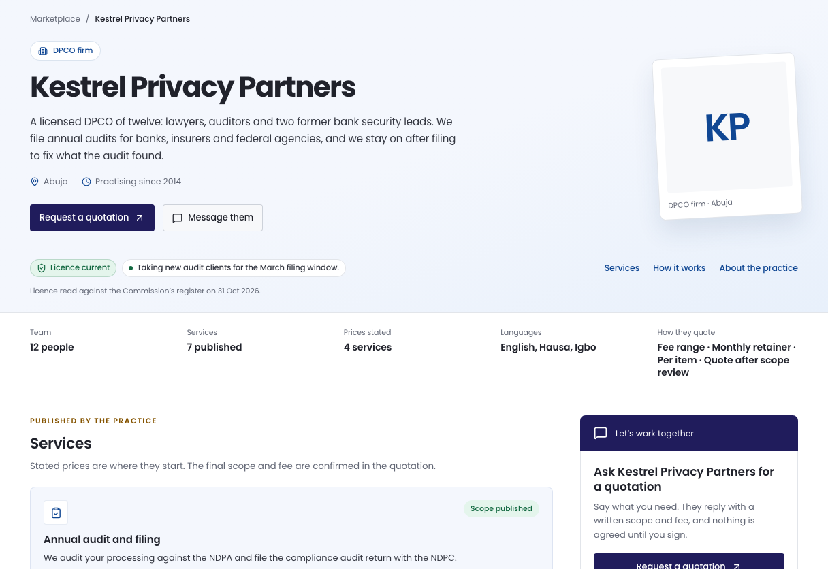The image size is (828, 569).
Task: Click the arrow icon on Request a quotation
Action: [x=140, y=218]
